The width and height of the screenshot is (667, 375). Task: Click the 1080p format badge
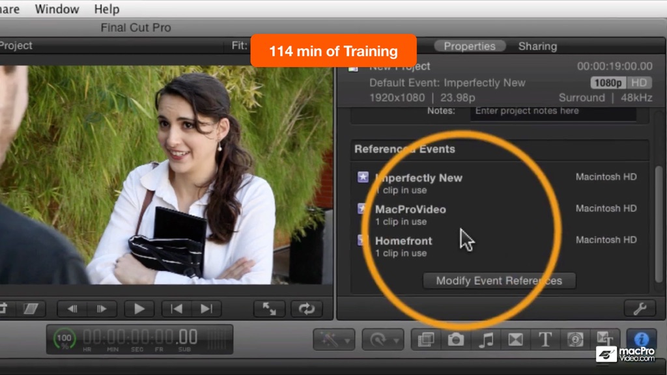pyautogui.click(x=608, y=83)
